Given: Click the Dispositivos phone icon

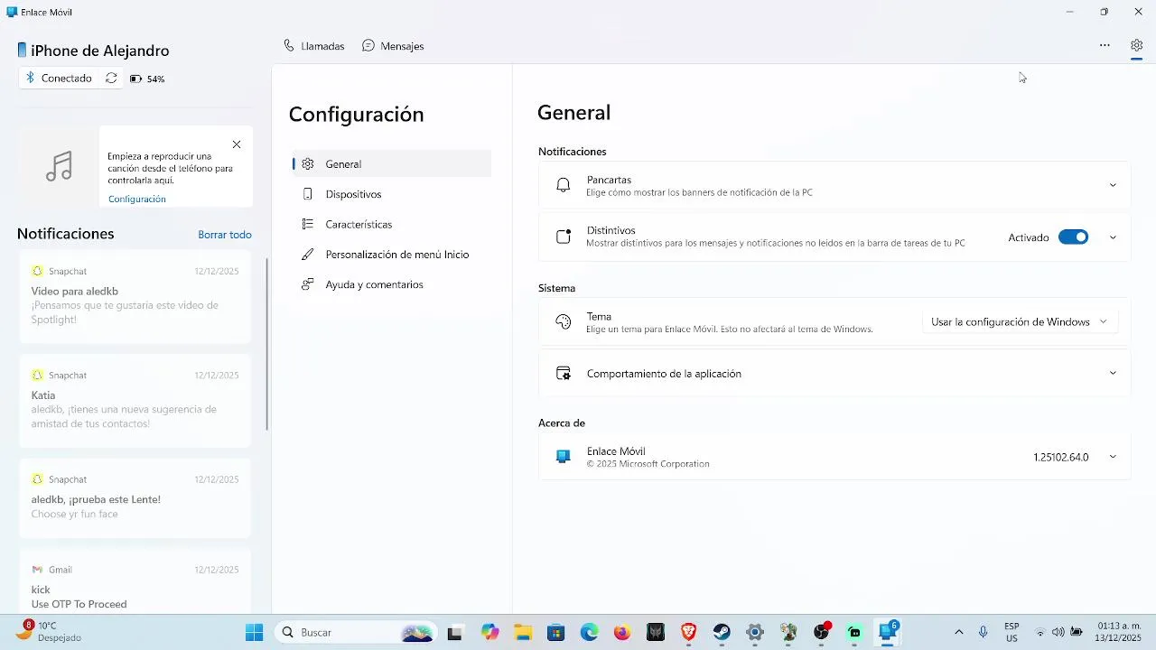Looking at the screenshot, I should tap(308, 194).
